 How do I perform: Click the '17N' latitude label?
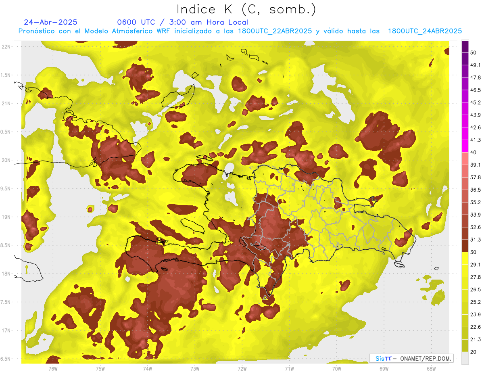[x=6, y=331]
